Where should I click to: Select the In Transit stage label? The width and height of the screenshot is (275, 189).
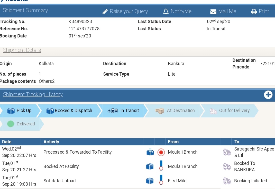[130, 111]
